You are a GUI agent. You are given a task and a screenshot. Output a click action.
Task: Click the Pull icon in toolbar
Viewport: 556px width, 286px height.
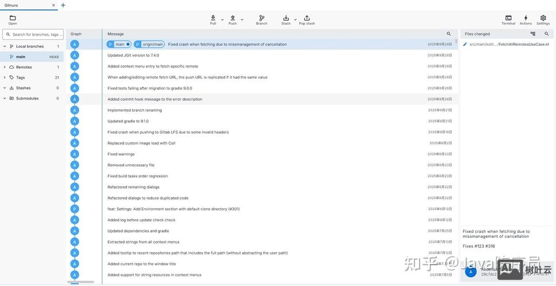pyautogui.click(x=213, y=18)
